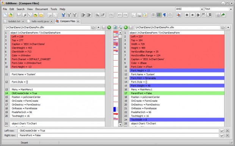Play the macro with the play button
The width and height of the screenshot is (235, 146).
tap(198, 15)
